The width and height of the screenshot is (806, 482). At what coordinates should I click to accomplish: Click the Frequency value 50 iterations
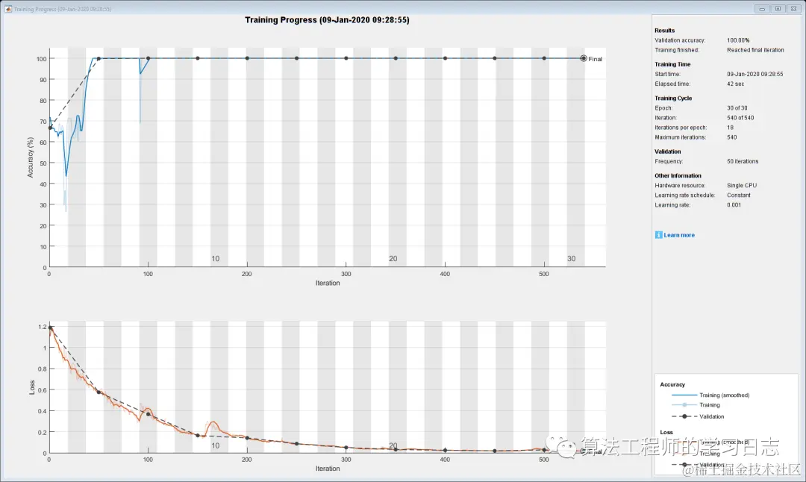743,161
